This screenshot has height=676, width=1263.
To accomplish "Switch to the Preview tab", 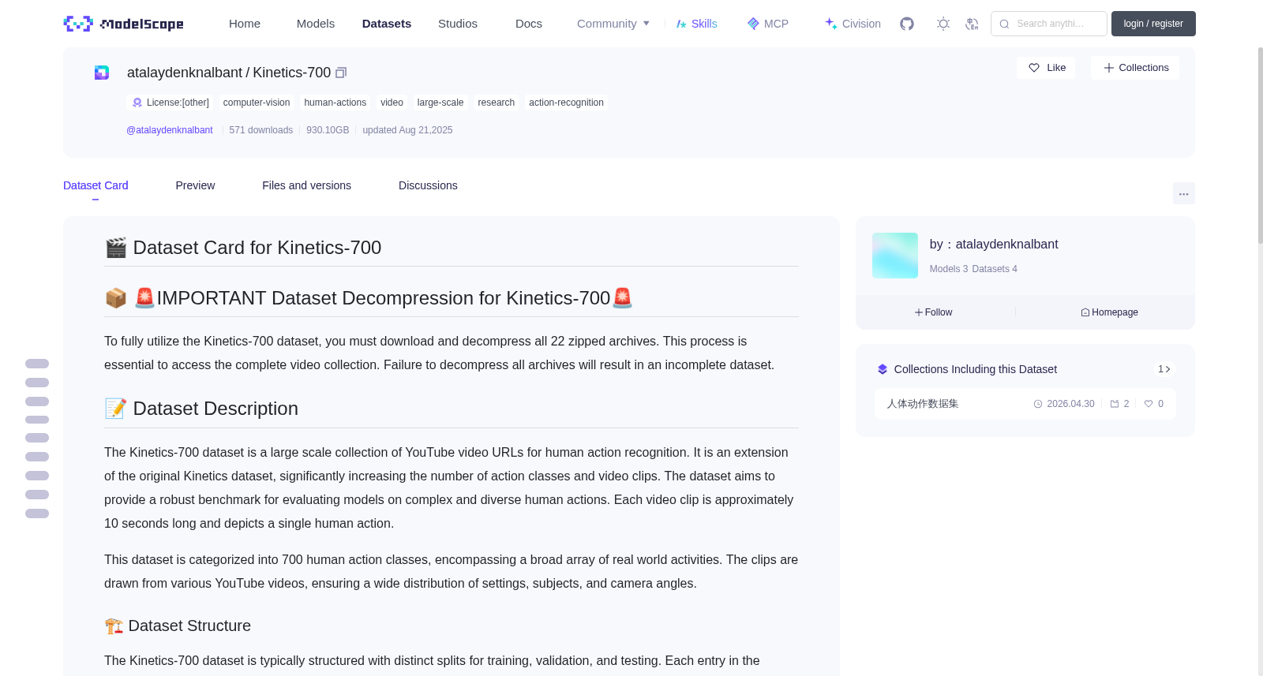I will (x=195, y=185).
